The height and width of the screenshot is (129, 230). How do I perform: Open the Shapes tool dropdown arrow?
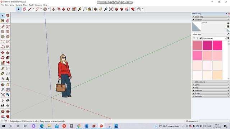[x=49, y=9]
